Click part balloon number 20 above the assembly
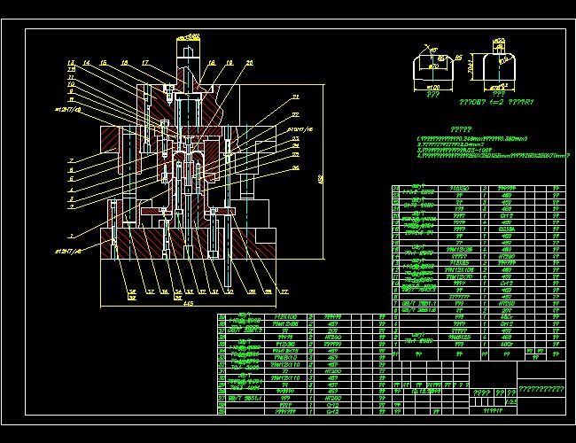 coord(249,63)
